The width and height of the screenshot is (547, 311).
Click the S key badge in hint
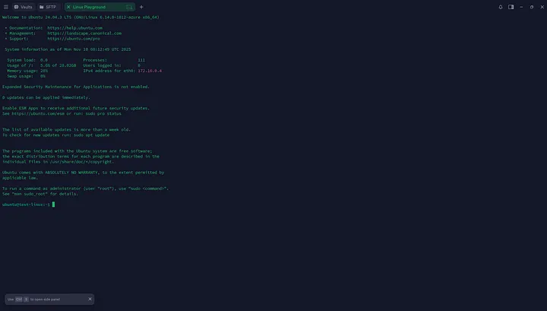[x=26, y=299]
